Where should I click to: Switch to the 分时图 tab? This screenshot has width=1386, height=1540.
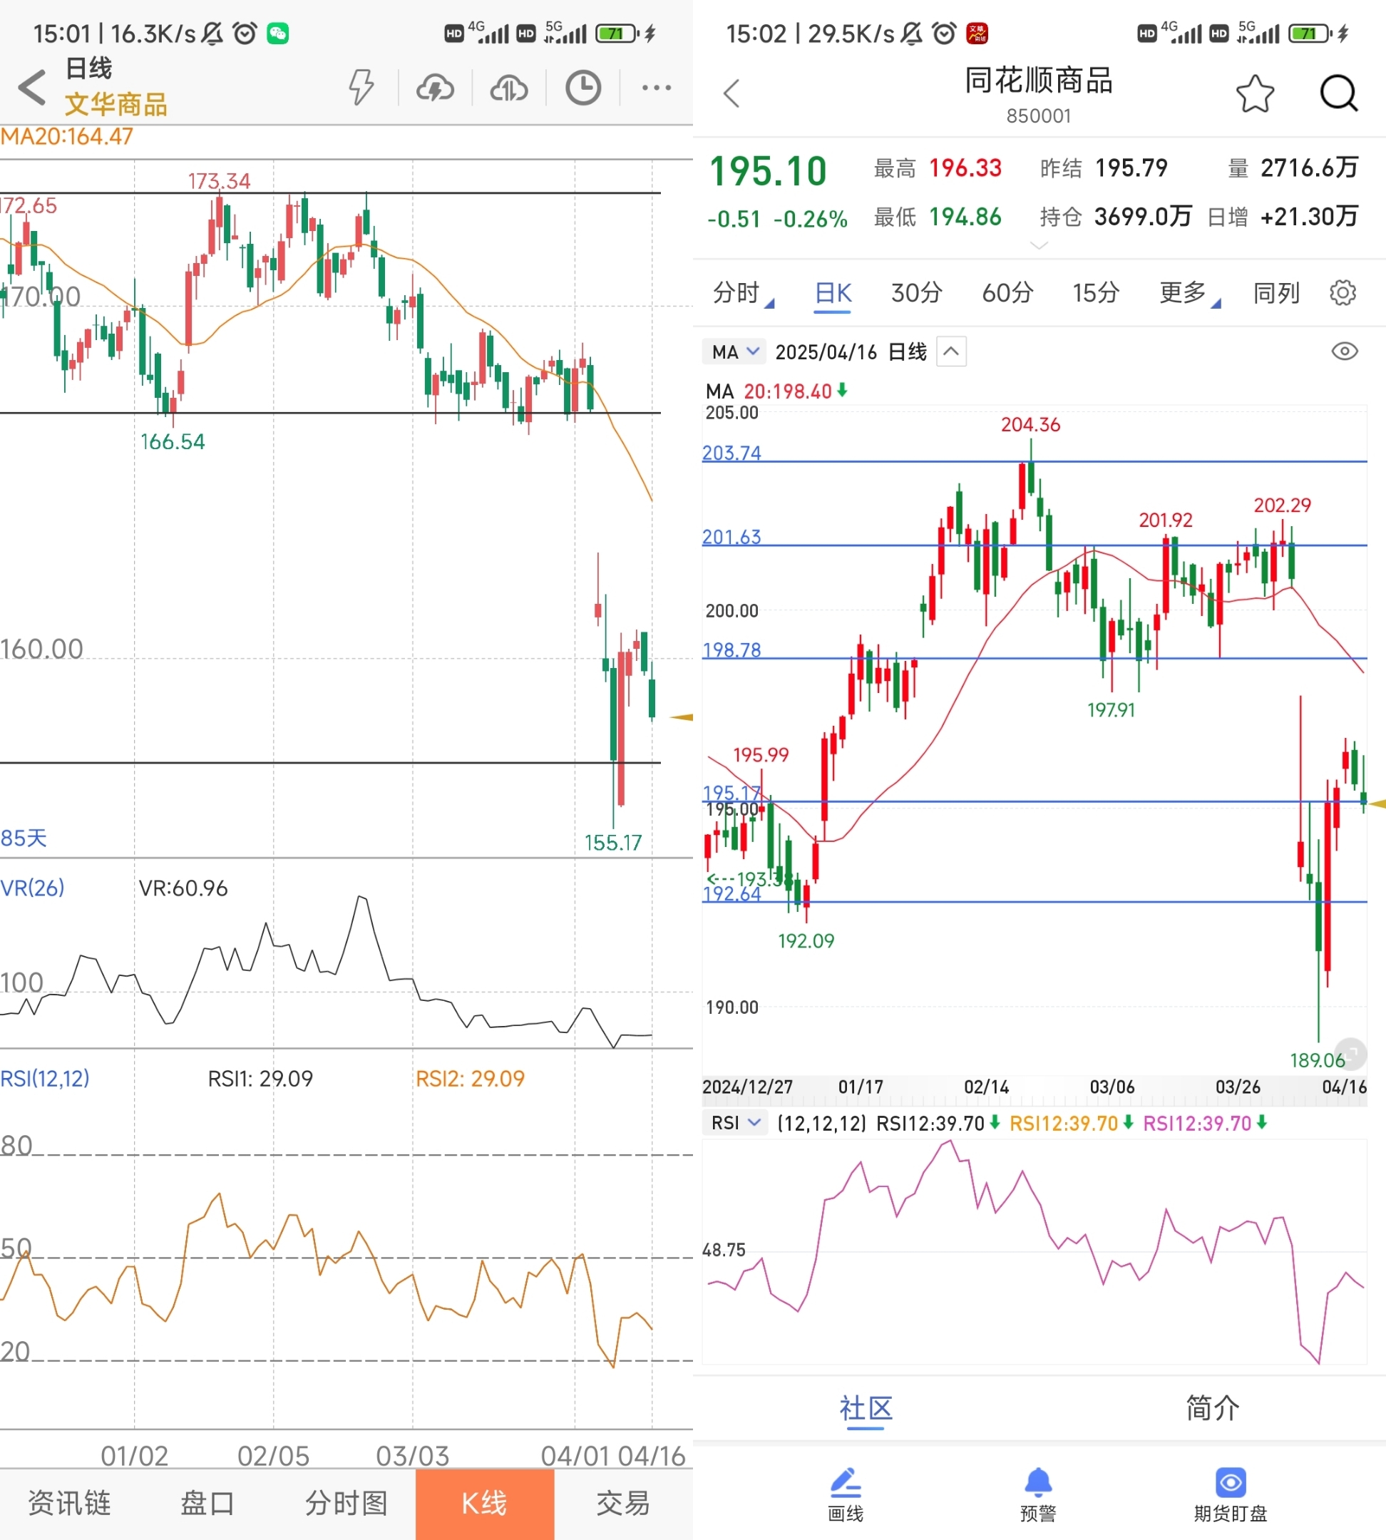(x=346, y=1504)
